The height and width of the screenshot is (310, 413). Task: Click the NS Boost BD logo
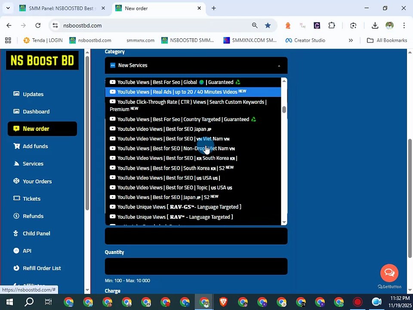pyautogui.click(x=42, y=60)
